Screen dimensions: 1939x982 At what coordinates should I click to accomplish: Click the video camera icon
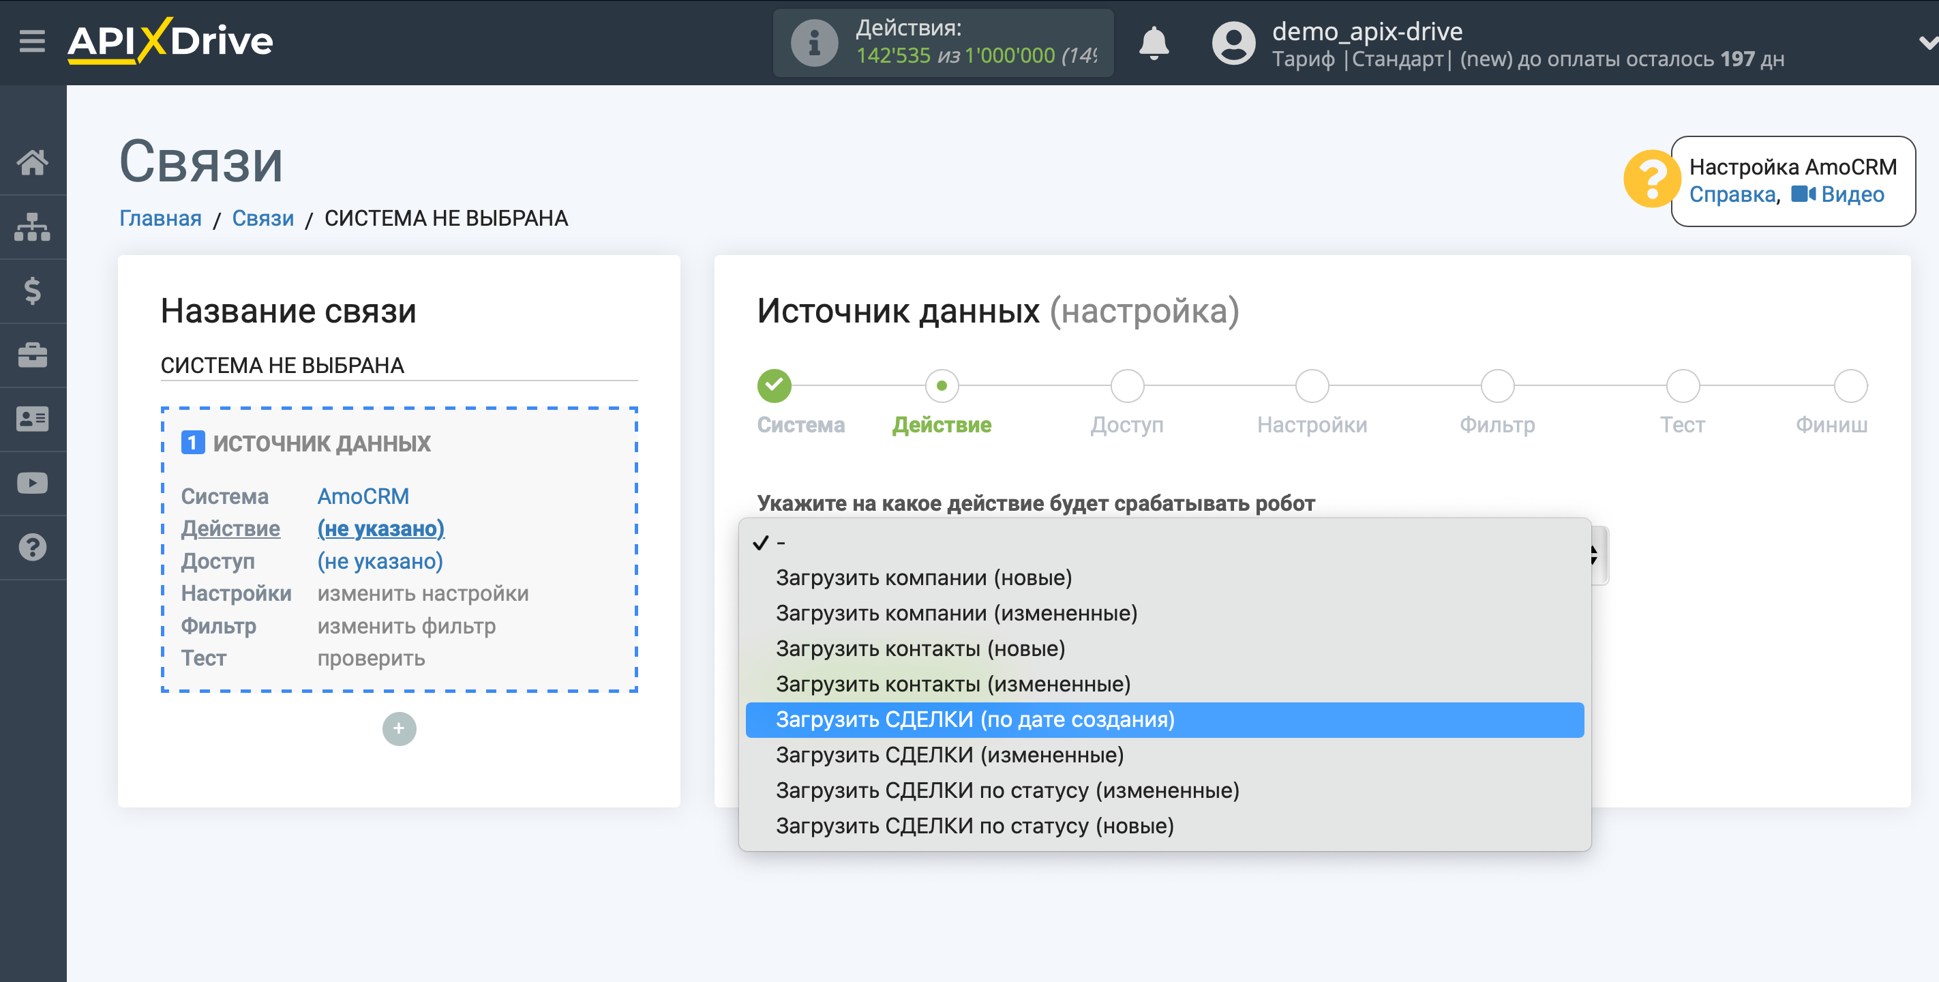click(1802, 194)
